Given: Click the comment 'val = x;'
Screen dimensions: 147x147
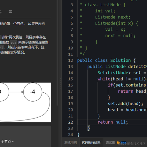Looking at the screenshot, I should (115, 29).
